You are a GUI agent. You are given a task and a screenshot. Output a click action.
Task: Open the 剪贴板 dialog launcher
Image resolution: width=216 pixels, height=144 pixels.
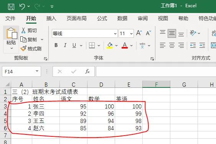(46, 59)
